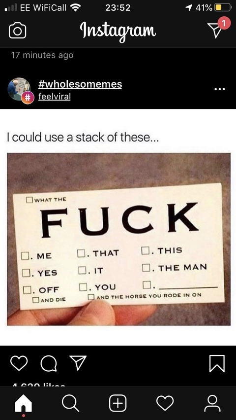The image size is (236, 420).
Task: Tap the Instagram logo title
Action: (x=118, y=30)
